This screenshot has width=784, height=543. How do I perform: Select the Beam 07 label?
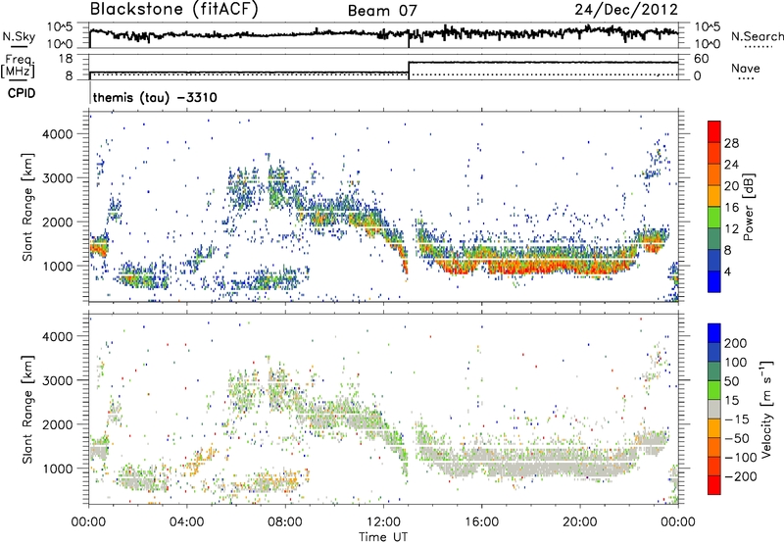tap(382, 11)
